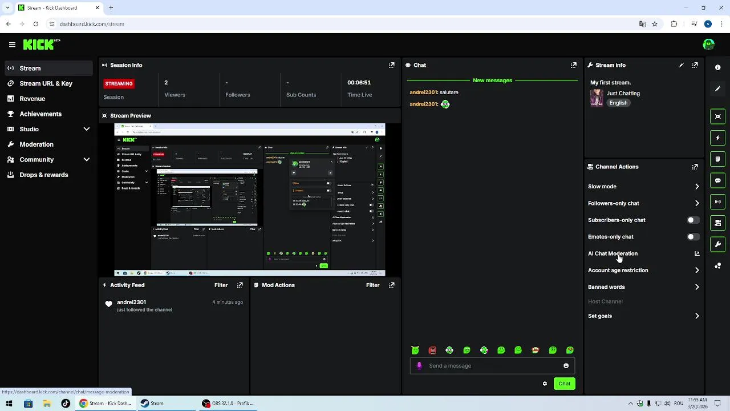
Task: Click andrei2301 username in first chat message
Action: tap(423, 92)
